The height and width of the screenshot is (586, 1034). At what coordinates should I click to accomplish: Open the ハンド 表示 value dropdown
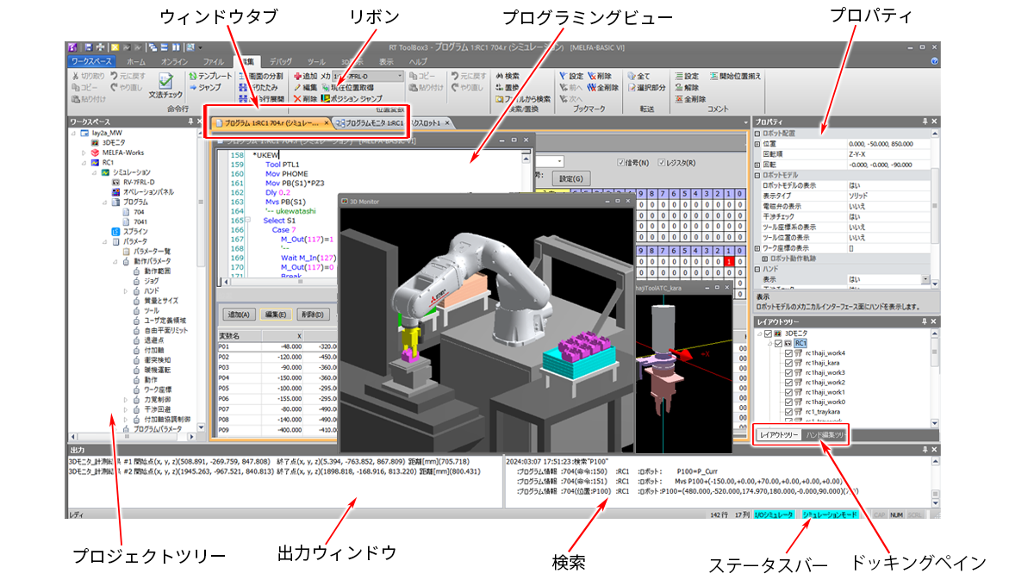click(925, 279)
